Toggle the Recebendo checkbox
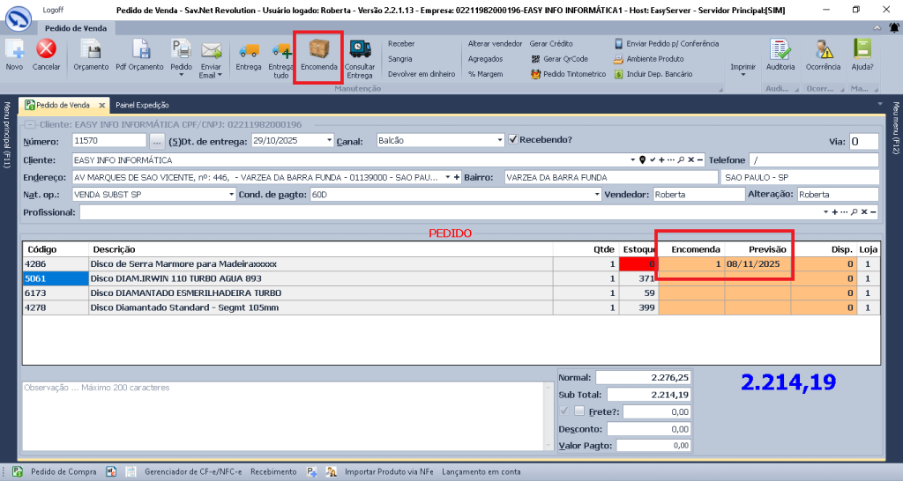Screen dimensions: 903x481 coord(513,140)
